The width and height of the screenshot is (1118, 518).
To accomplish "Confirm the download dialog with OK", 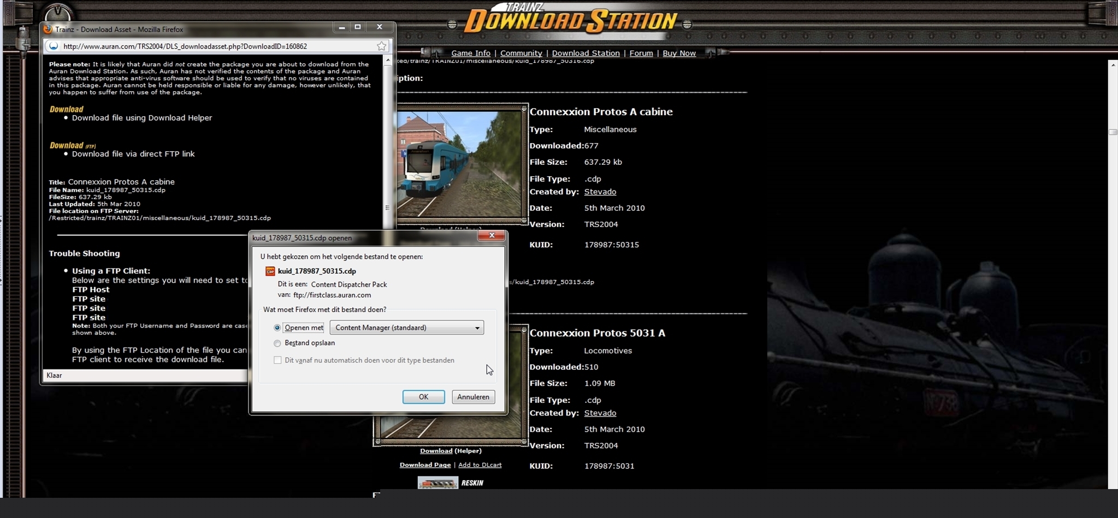I will point(423,397).
